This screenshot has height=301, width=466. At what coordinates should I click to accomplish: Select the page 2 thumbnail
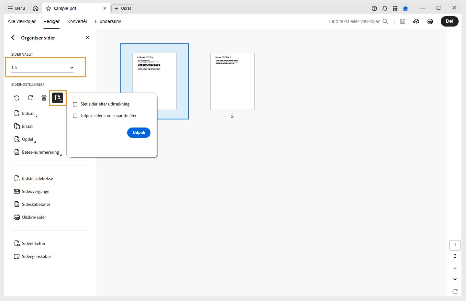tap(232, 81)
